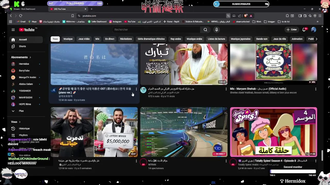330x185 pixels.
Task: Select the Animation filter chip
Action: [x=297, y=39]
